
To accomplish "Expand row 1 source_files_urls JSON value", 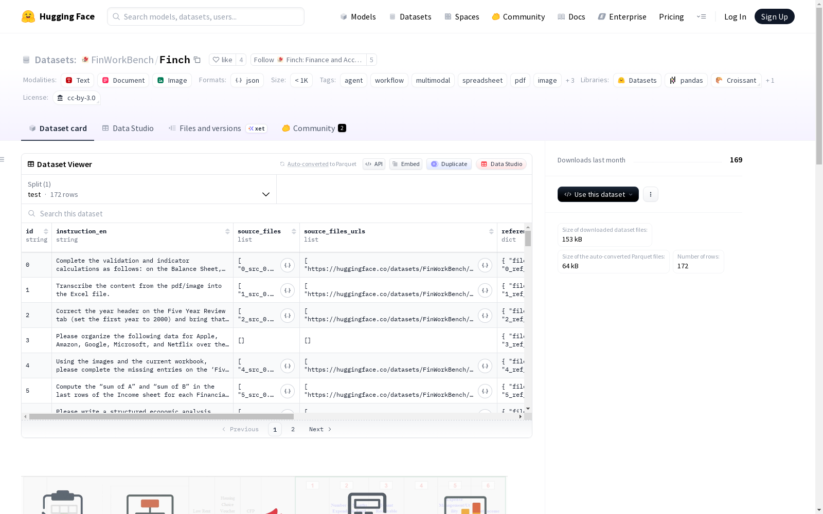I will coord(485,290).
